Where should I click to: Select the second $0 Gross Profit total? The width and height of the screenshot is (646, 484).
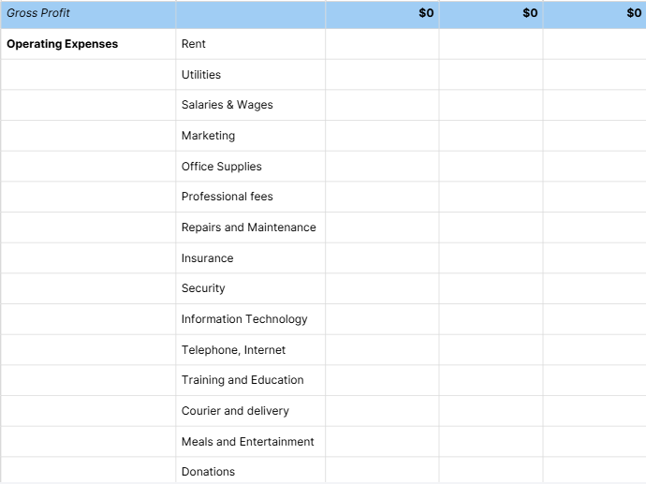click(492, 14)
